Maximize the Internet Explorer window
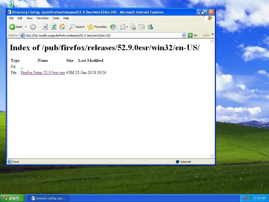Viewport: 269px width, 202px height. click(x=205, y=12)
